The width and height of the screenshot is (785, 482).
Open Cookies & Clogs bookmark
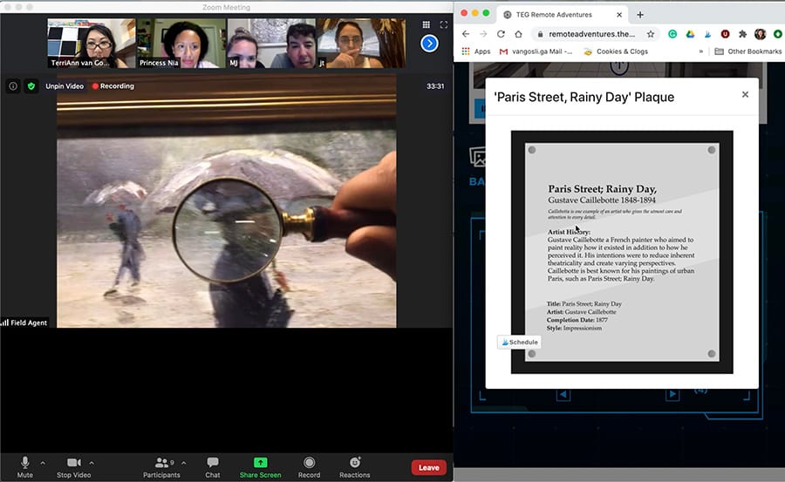pyautogui.click(x=615, y=51)
